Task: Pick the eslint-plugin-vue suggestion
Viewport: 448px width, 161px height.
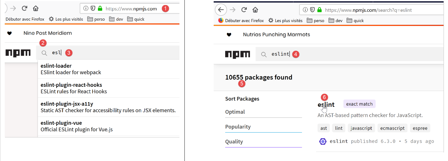Action: click(x=61, y=123)
